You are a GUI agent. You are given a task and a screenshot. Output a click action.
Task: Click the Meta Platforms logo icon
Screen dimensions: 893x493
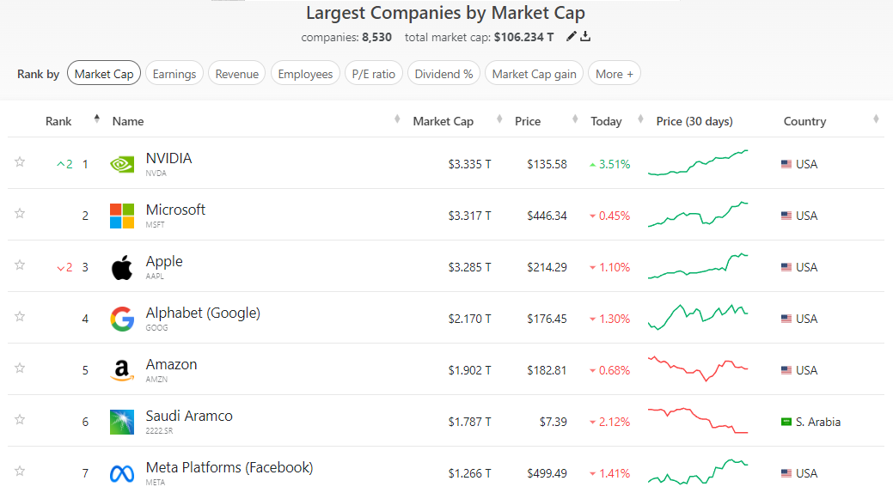click(x=122, y=473)
